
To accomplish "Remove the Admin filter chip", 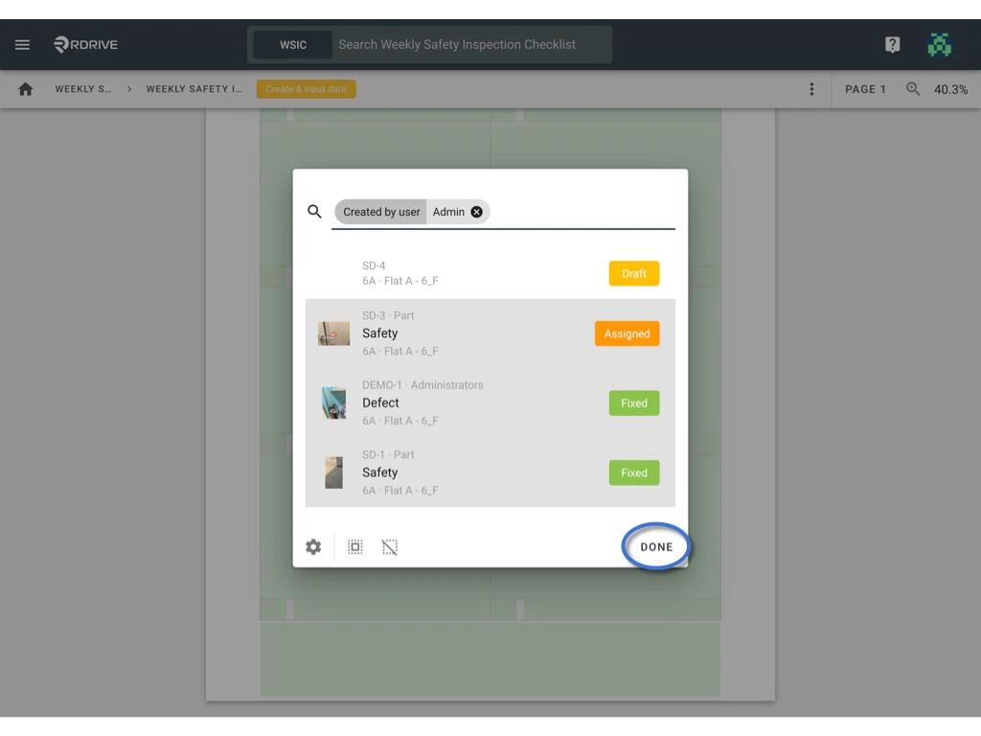I will coord(476,212).
